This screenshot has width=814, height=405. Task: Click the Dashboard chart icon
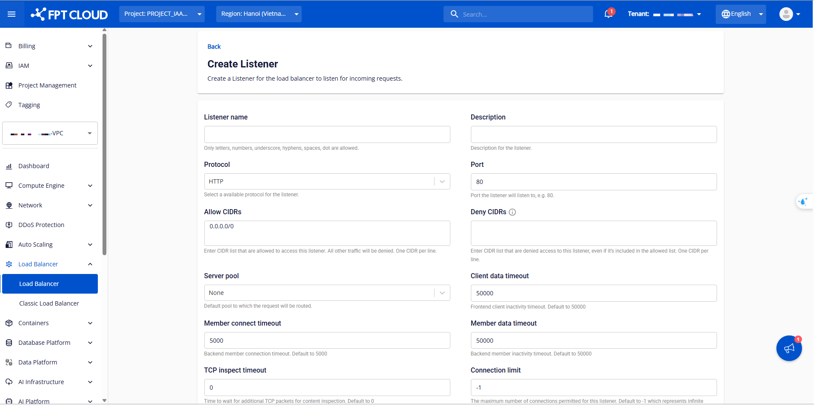9,166
